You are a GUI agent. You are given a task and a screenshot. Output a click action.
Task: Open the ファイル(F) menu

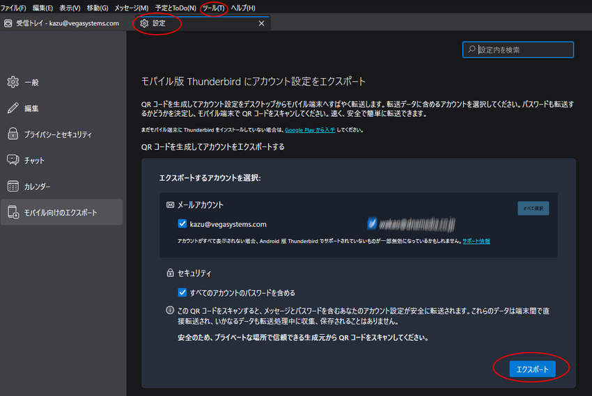13,8
